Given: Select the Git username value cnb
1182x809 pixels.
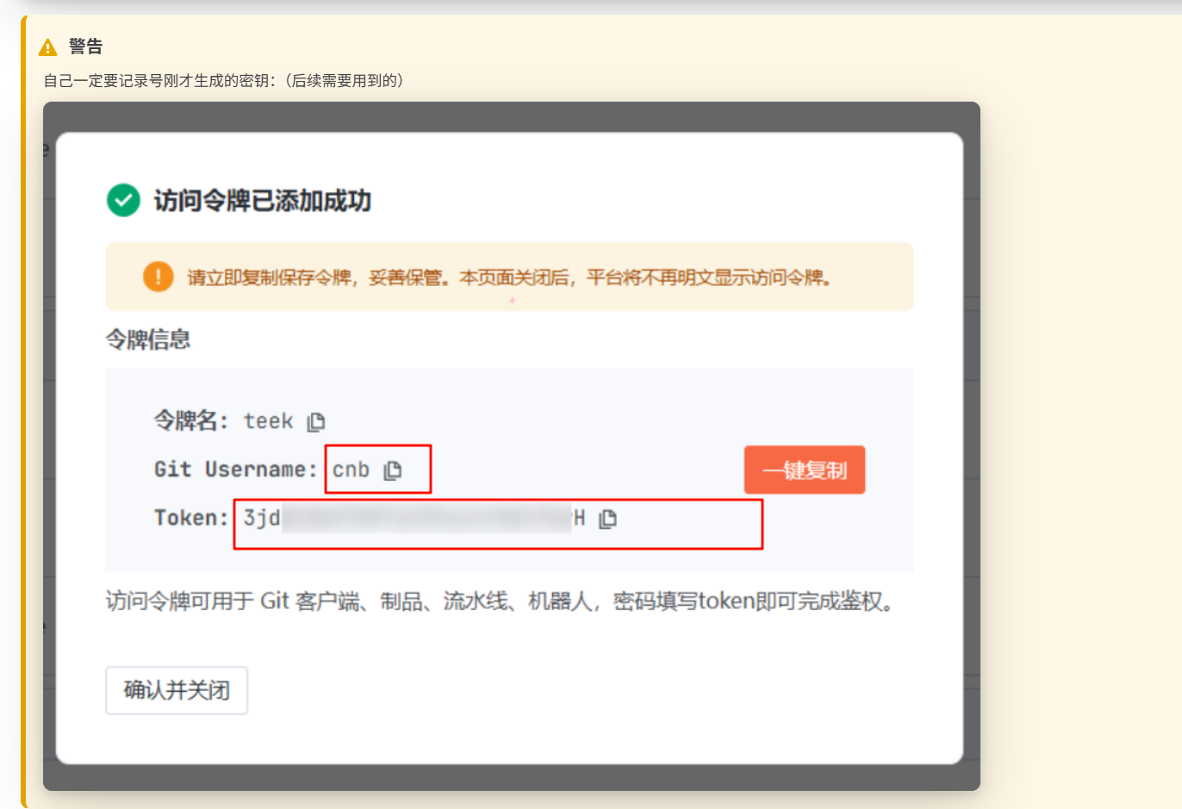Looking at the screenshot, I should pos(351,470).
